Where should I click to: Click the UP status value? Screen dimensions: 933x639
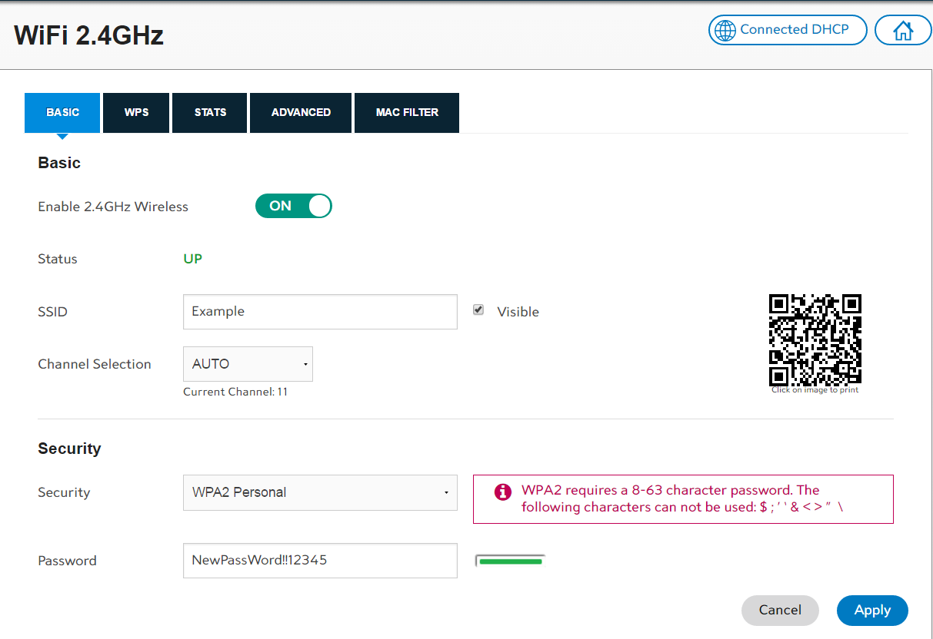pyautogui.click(x=193, y=259)
